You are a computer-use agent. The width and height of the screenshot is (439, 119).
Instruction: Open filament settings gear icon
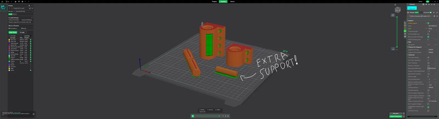[434, 4]
